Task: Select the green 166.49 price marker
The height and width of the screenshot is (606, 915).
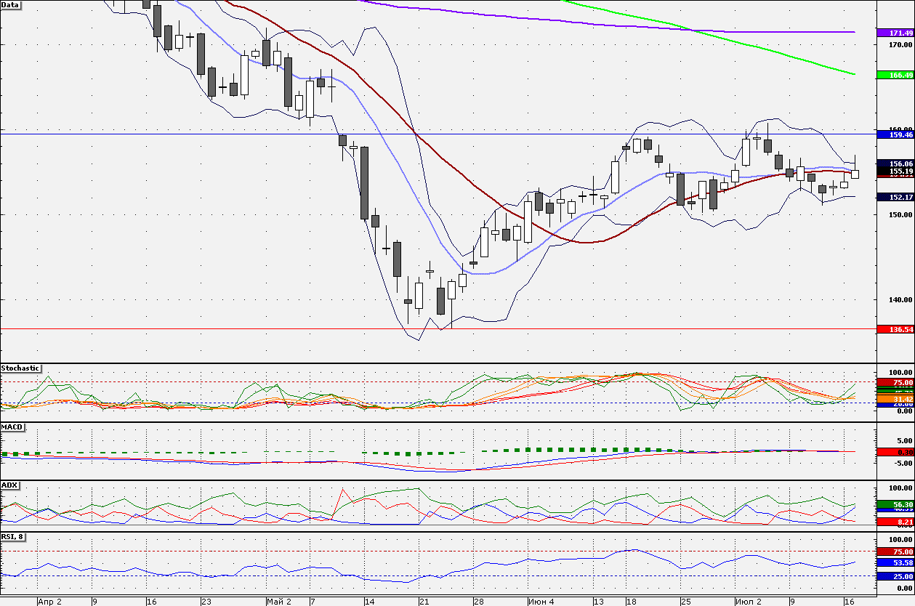Action: 896,75
